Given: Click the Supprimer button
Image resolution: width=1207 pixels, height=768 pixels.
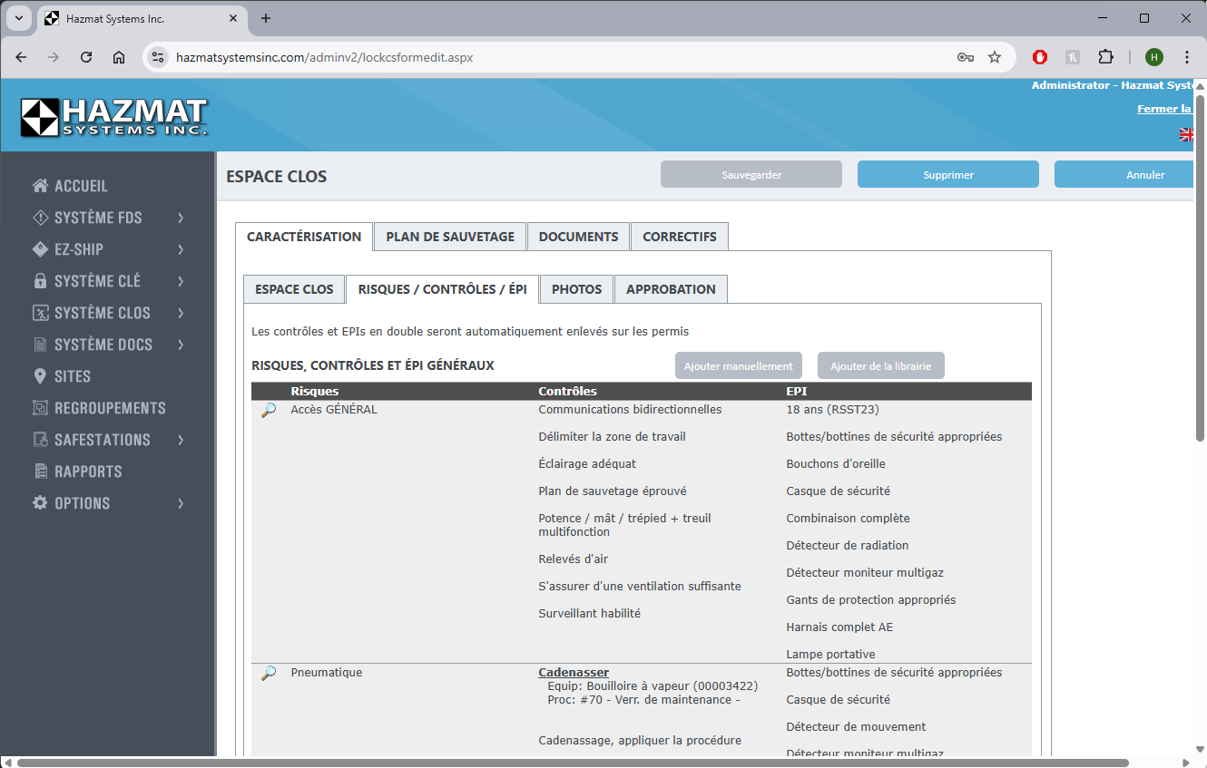Looking at the screenshot, I should [x=947, y=175].
